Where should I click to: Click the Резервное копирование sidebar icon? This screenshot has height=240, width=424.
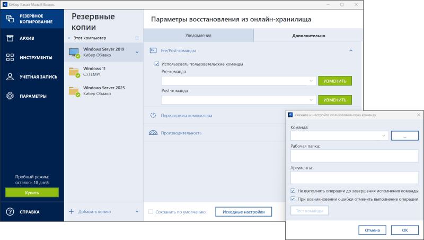tap(10, 19)
